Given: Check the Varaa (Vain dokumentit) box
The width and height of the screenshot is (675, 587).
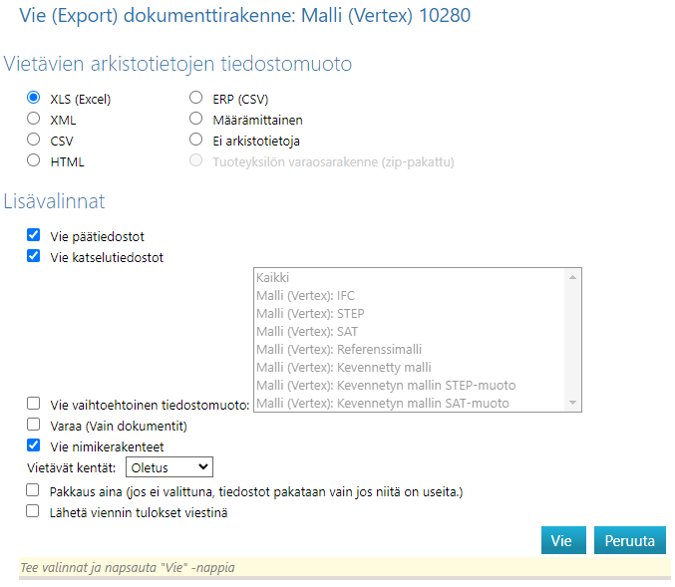Looking at the screenshot, I should click(x=34, y=425).
